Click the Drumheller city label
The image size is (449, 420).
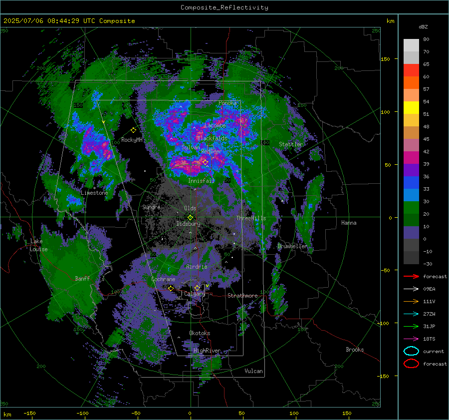[x=292, y=246]
